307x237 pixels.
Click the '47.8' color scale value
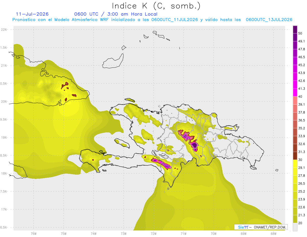302,49
